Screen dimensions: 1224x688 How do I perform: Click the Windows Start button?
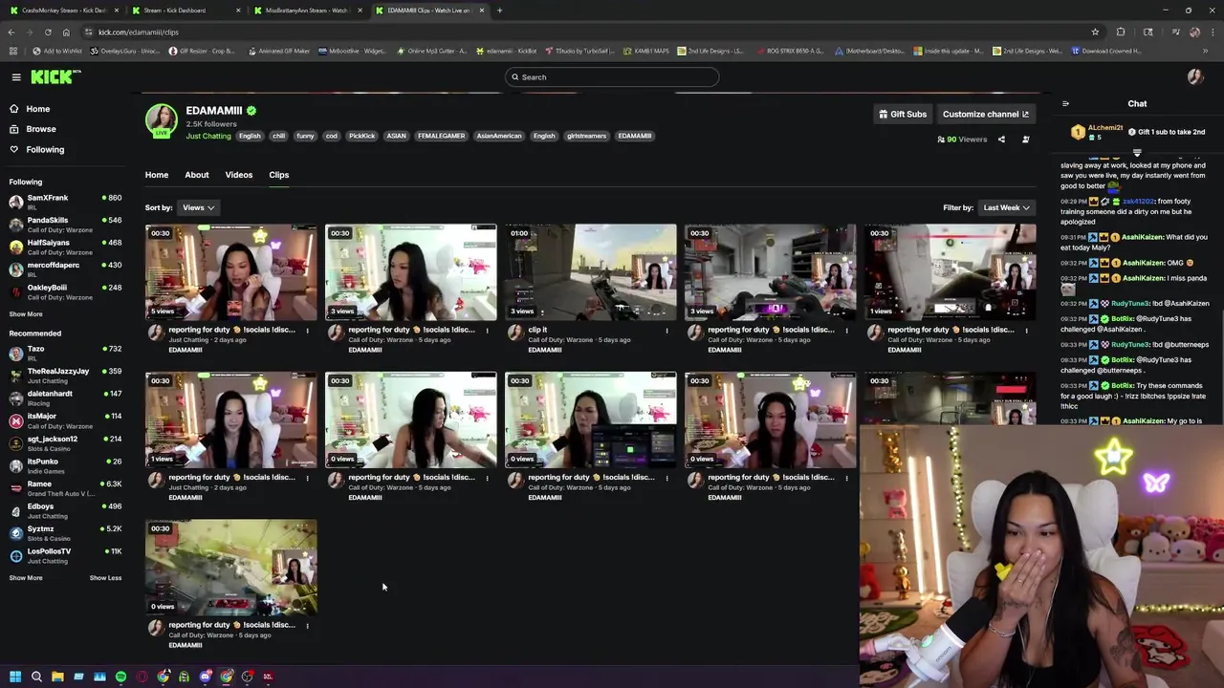pos(15,677)
